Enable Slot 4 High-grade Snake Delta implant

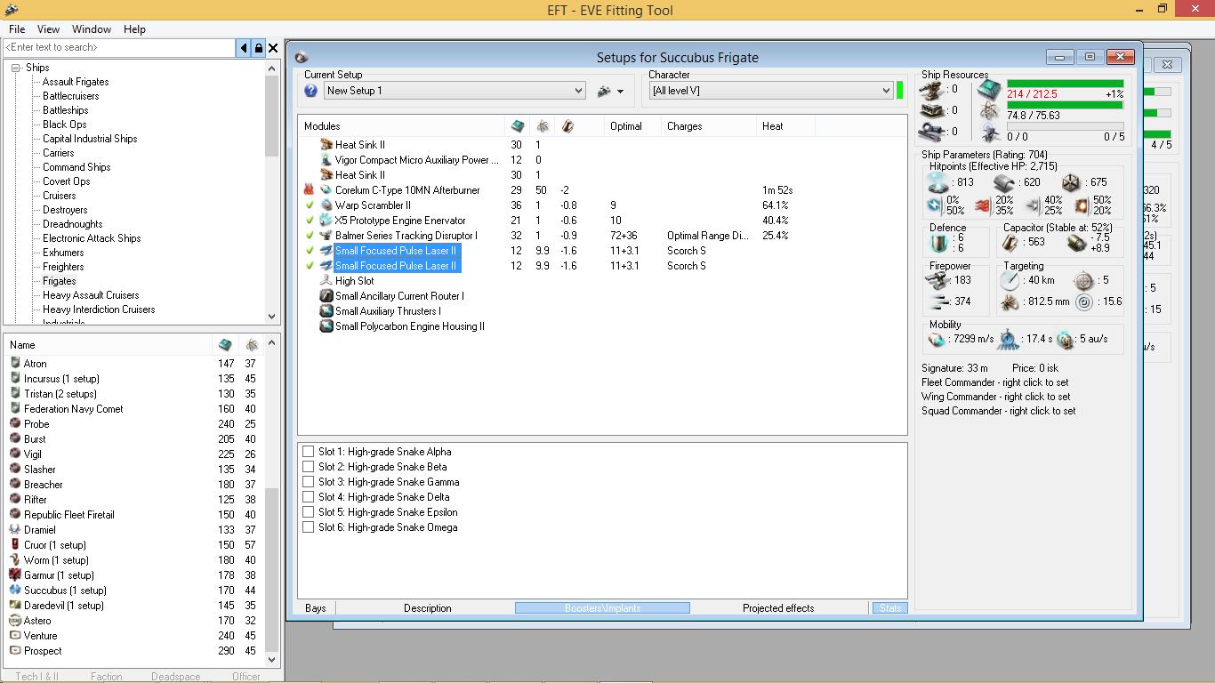[309, 497]
